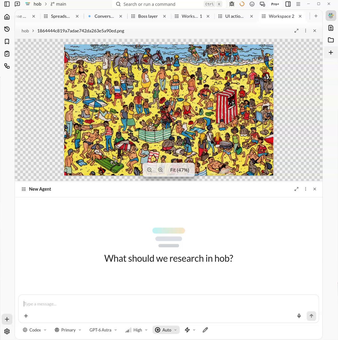Open the Bookmarks icon in left sidebar
Screen dimensions: 338x340
[x=7, y=41]
